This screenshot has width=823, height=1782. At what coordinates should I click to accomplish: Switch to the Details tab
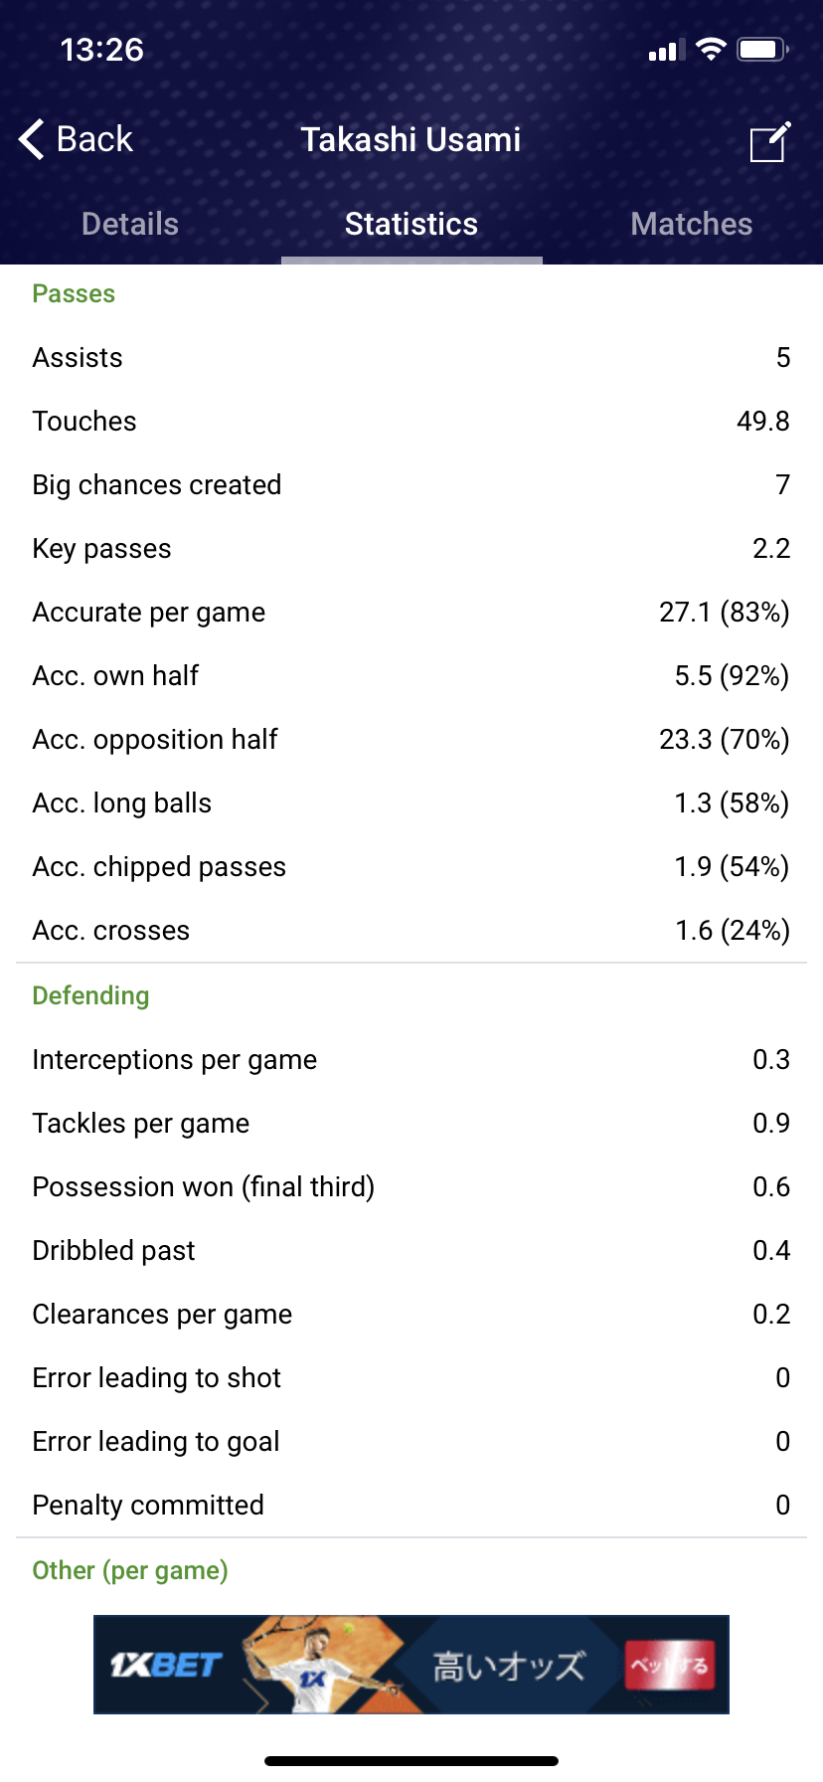[x=130, y=224]
